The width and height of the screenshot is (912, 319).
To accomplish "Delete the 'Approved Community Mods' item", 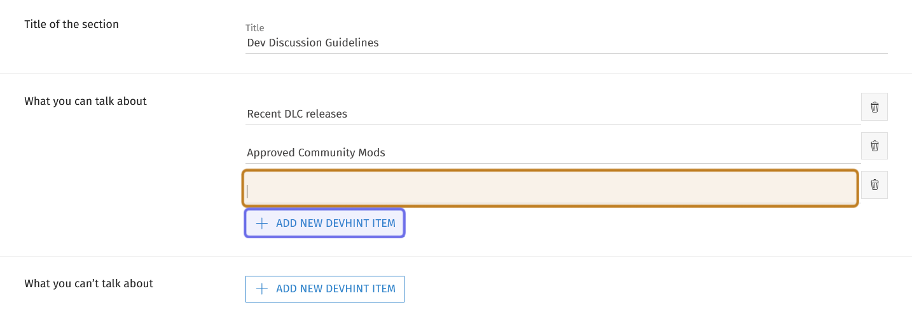I will [874, 146].
